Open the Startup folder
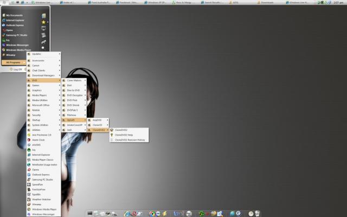 [43, 120]
